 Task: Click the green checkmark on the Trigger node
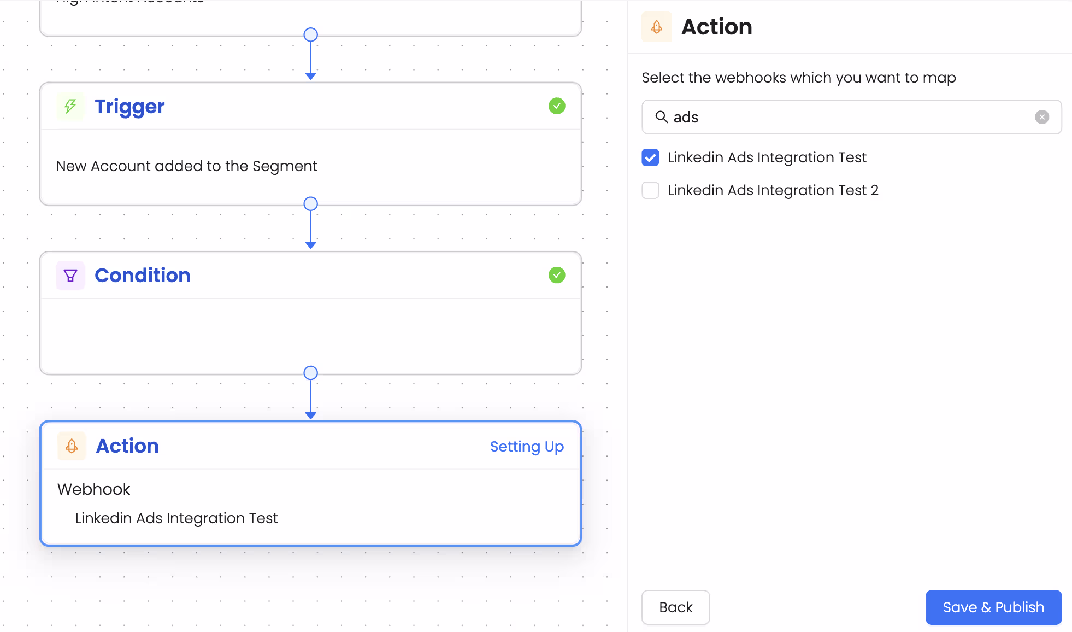(557, 106)
